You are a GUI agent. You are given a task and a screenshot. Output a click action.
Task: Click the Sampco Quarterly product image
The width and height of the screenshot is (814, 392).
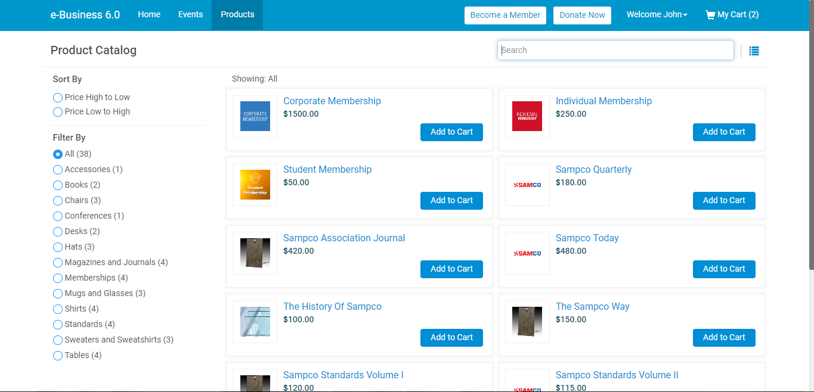click(x=527, y=184)
